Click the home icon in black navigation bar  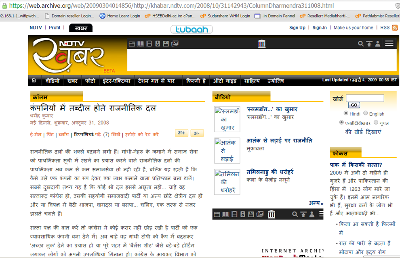tap(34, 81)
